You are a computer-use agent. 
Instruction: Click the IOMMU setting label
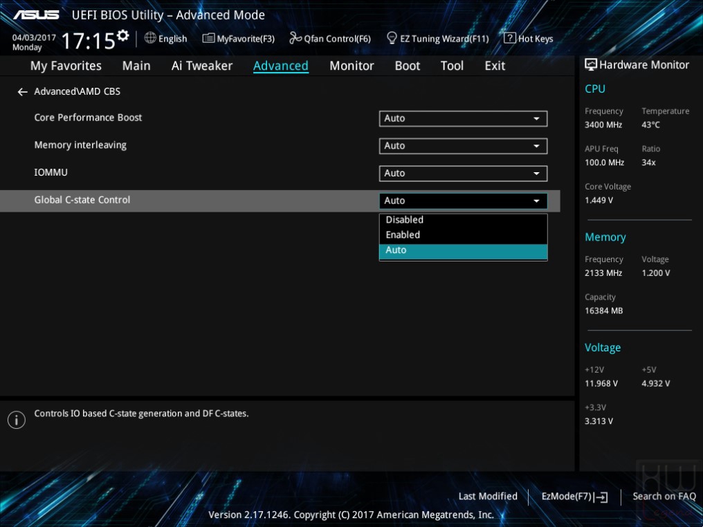51,172
